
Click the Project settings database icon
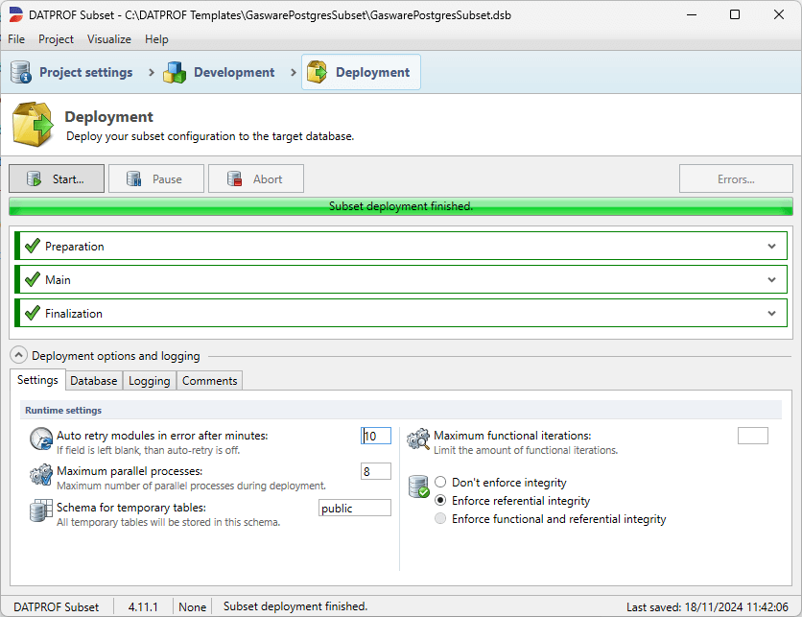[x=20, y=71]
